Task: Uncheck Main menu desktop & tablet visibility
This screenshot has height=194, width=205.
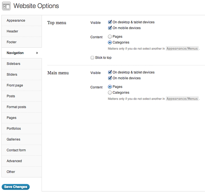Action: [x=110, y=72]
